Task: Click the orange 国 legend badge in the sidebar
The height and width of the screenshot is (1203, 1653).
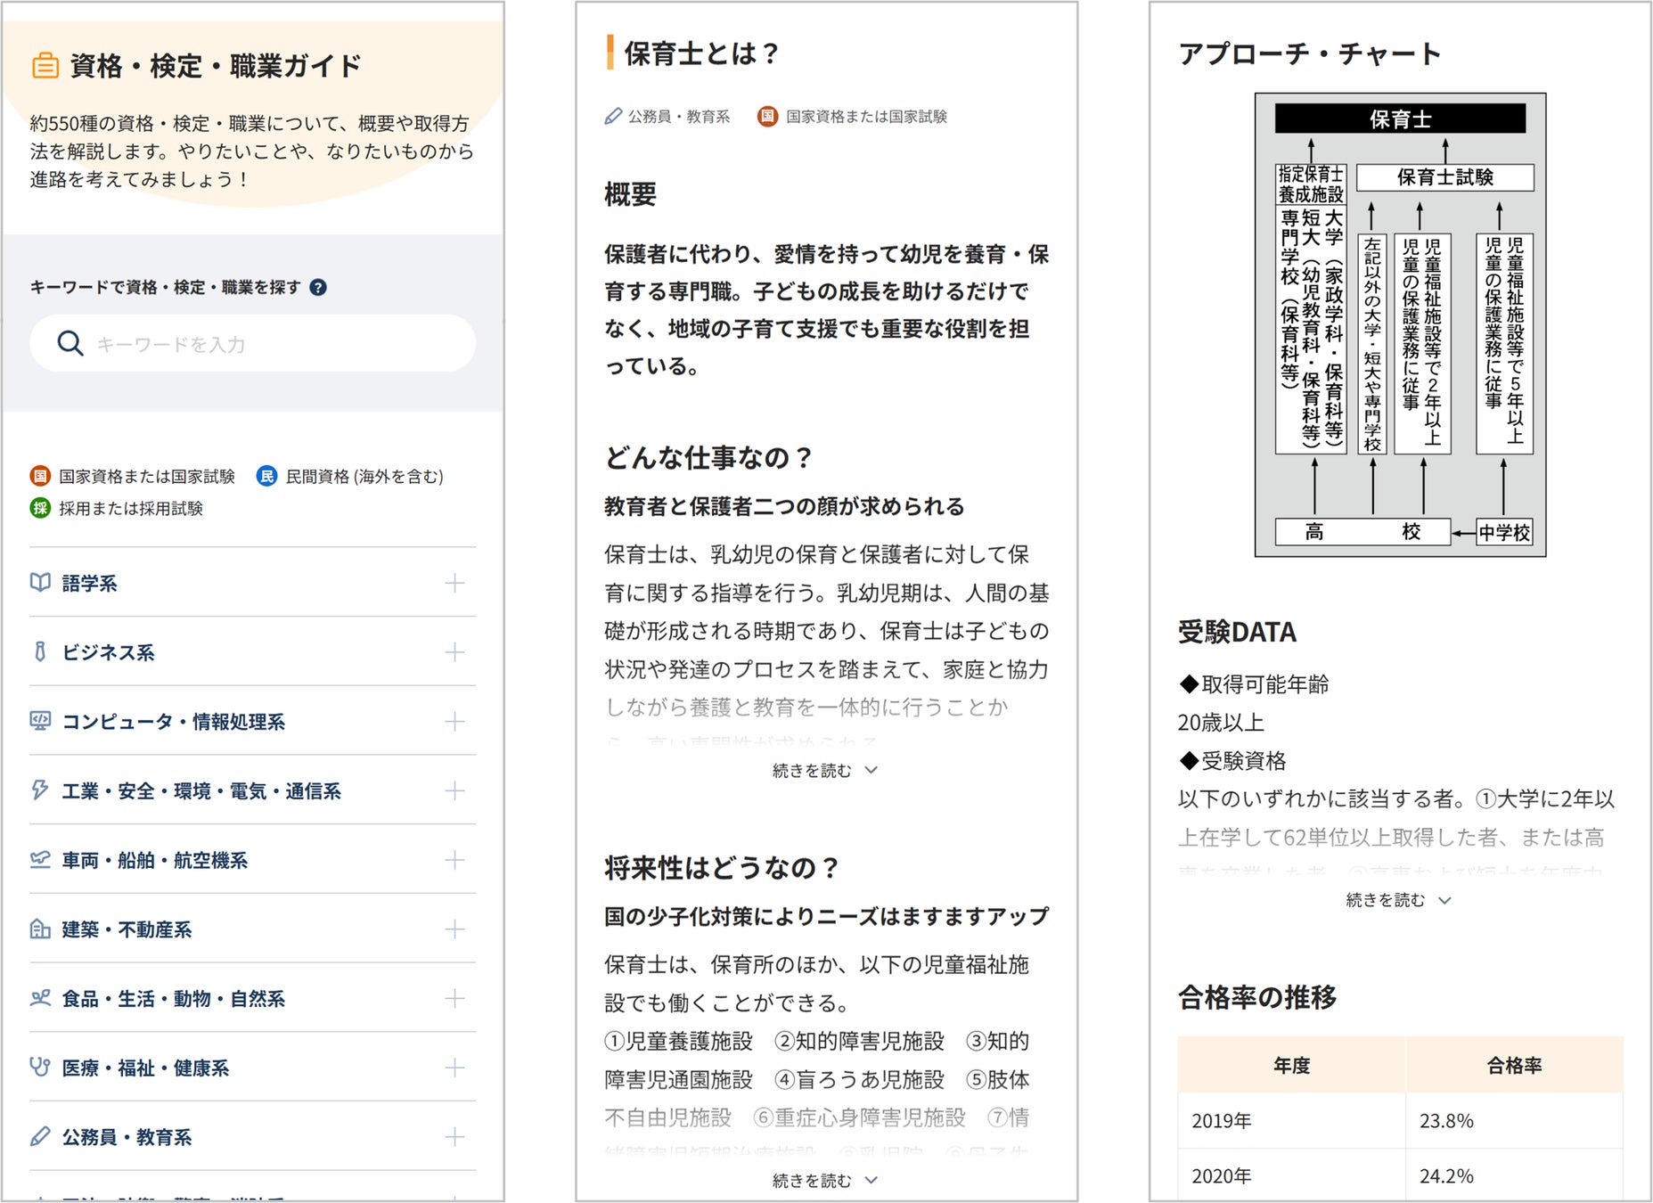Action: click(40, 476)
